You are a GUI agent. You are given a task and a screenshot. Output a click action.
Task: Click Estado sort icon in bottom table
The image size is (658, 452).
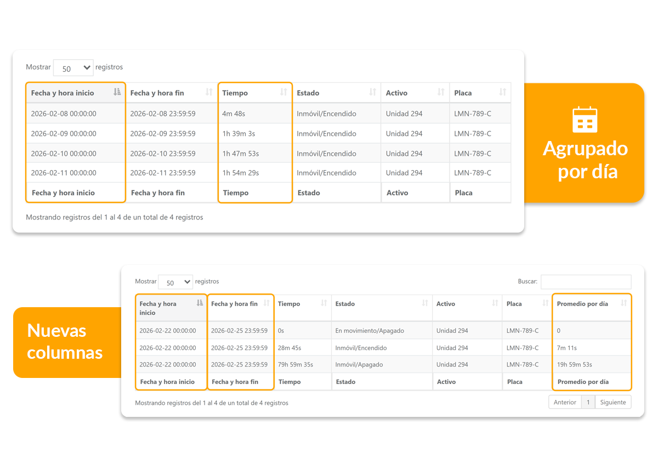tap(425, 303)
